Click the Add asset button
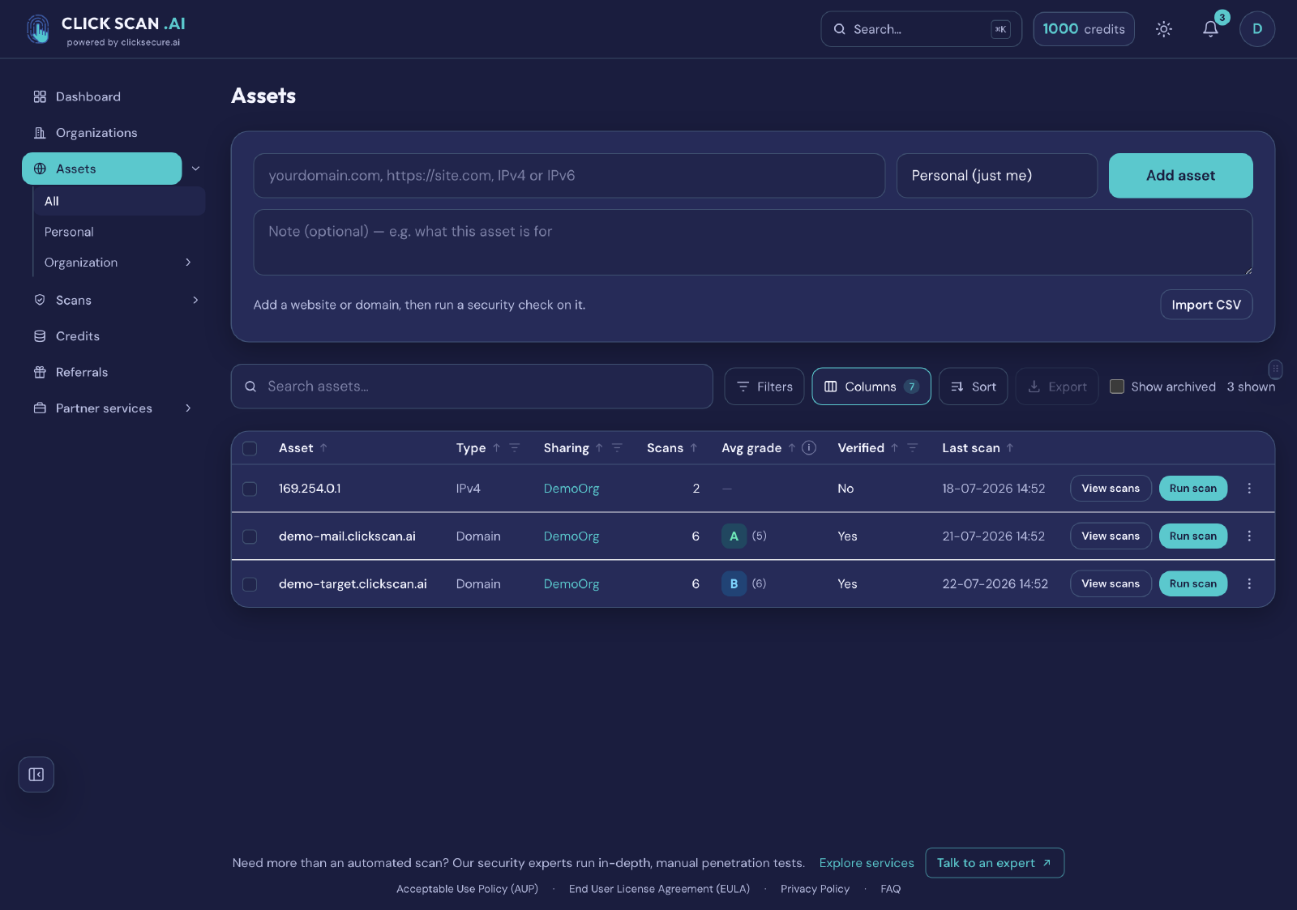 (1180, 176)
